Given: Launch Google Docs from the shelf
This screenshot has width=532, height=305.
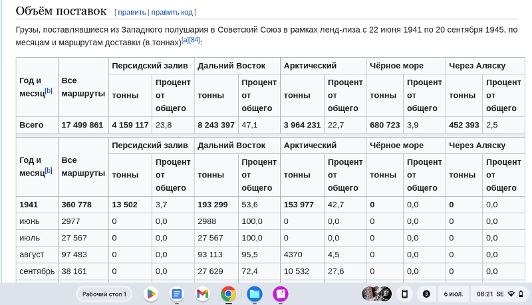Looking at the screenshot, I should tap(176, 294).
